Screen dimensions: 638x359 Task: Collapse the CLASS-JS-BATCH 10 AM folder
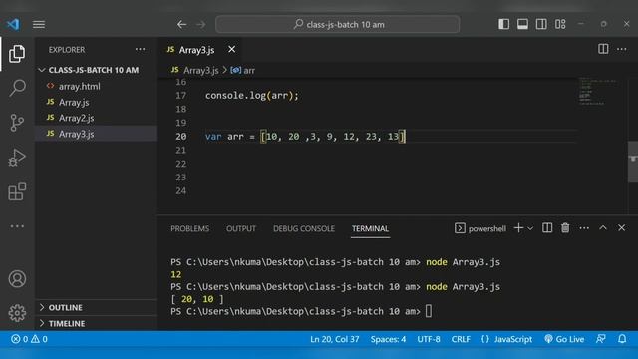point(96,70)
